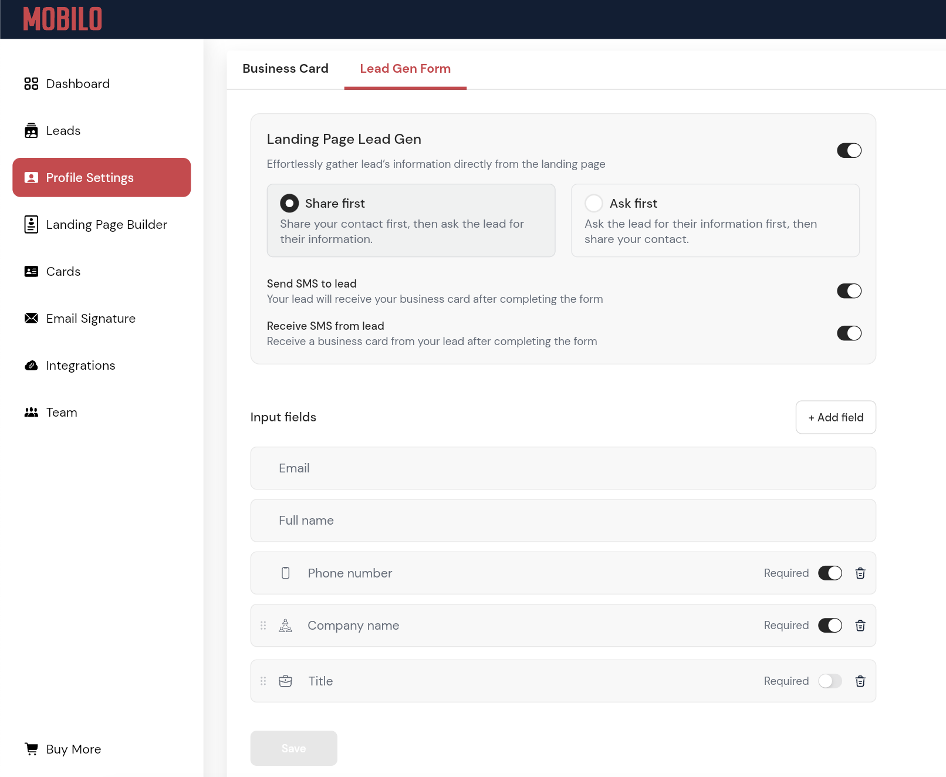
Task: Open Landing Page Builder in sidebar
Action: [106, 225]
